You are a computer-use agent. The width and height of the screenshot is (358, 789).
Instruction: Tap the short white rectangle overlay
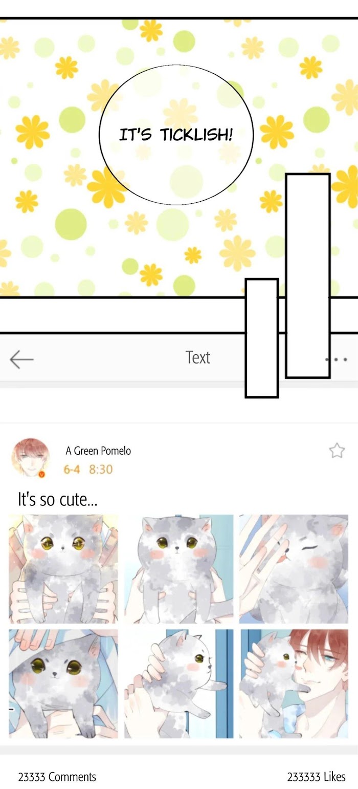click(262, 338)
